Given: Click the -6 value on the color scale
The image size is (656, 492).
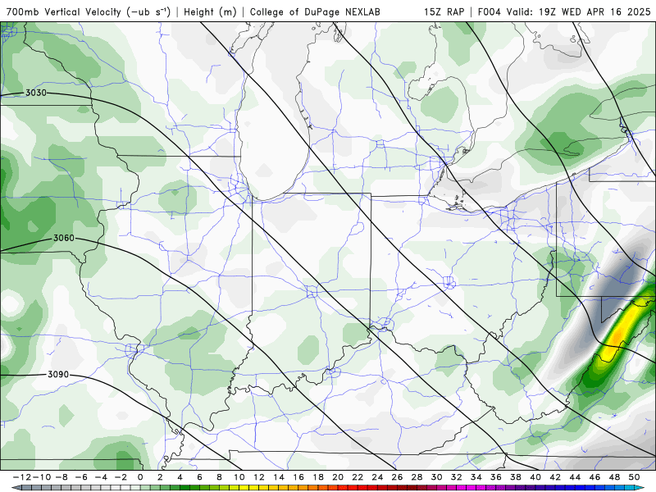Looking at the screenshot, I should point(81,477).
